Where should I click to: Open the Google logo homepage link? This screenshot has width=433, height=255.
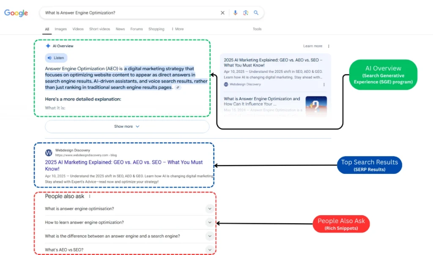16,13
